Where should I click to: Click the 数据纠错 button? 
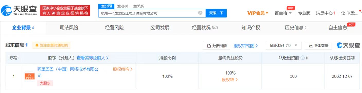click(216, 46)
